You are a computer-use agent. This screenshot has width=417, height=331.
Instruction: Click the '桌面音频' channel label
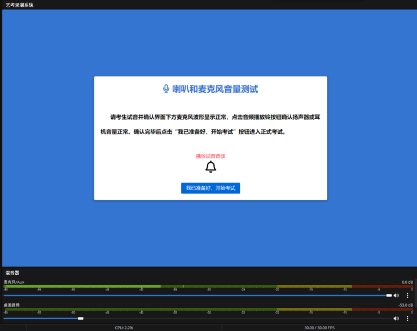pos(12,305)
